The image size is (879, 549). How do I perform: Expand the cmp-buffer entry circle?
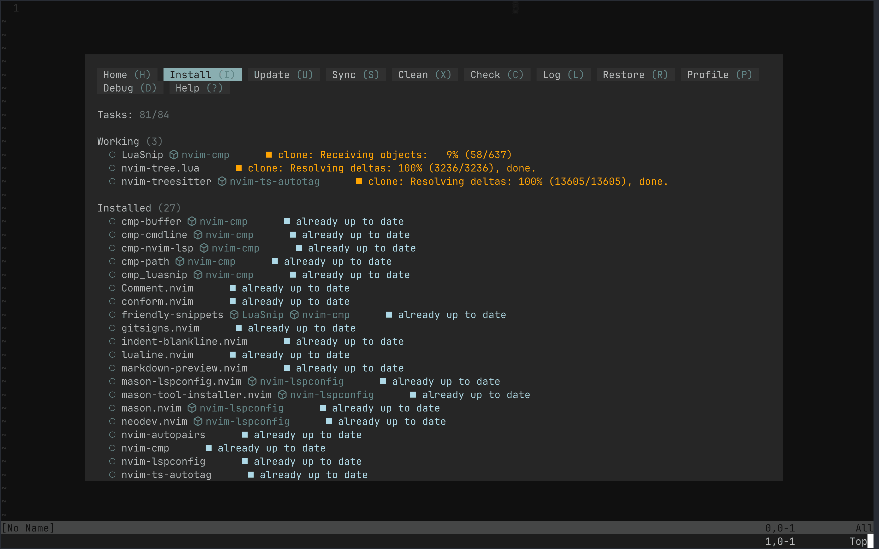tap(112, 221)
